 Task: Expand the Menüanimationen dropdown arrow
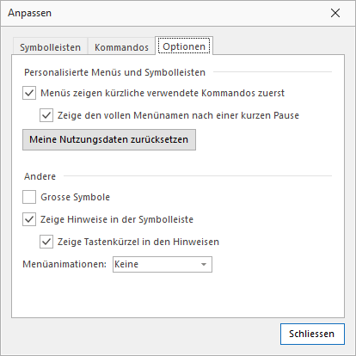tap(204, 264)
